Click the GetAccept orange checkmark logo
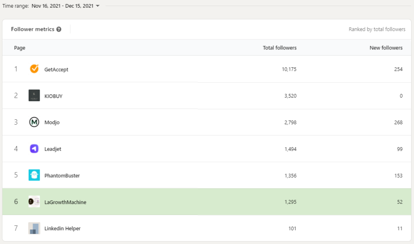The width and height of the screenshot is (414, 244). [34, 69]
